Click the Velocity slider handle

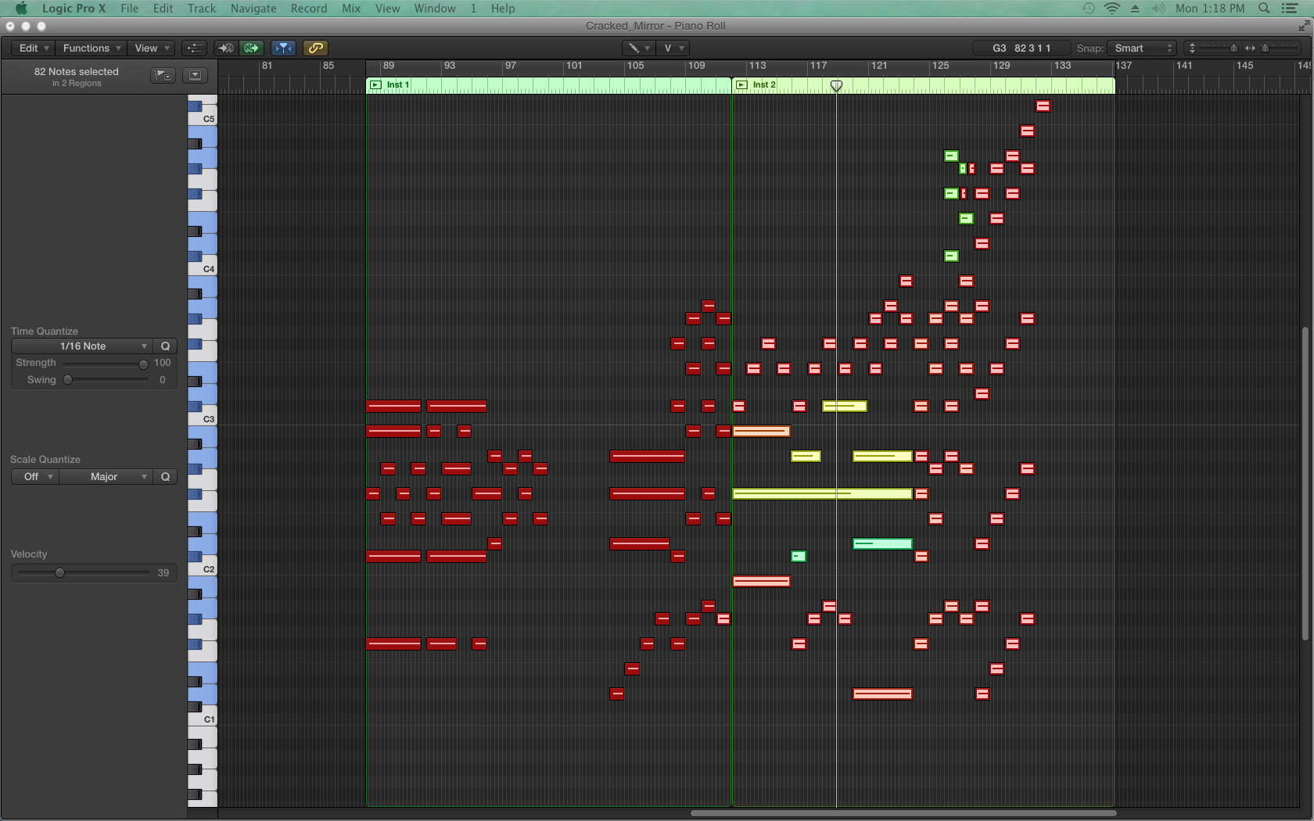(59, 573)
